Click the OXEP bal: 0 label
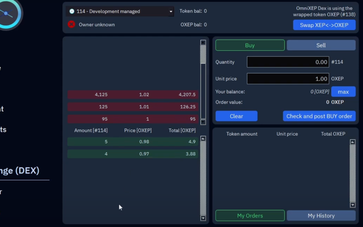 click(194, 24)
